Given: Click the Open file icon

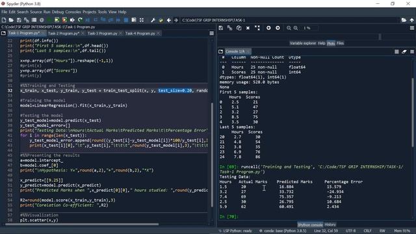Looking at the screenshot, I should 11,20.
